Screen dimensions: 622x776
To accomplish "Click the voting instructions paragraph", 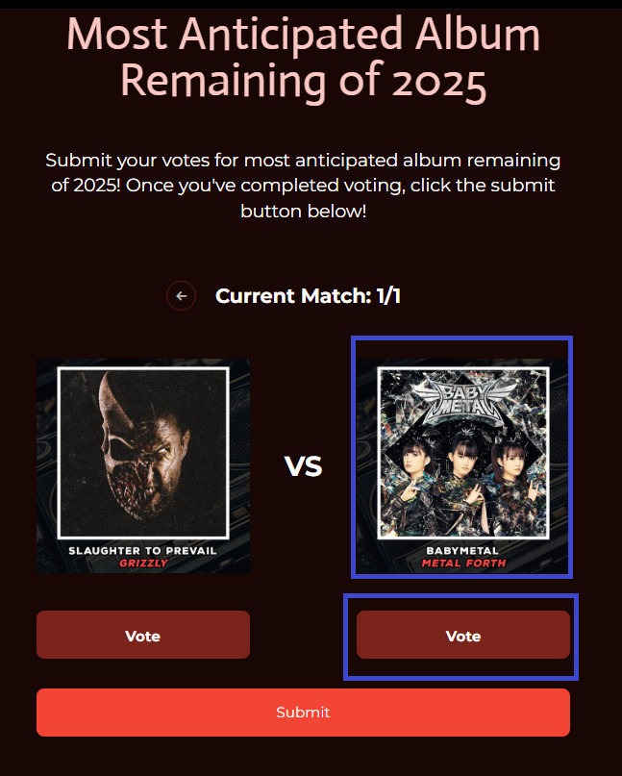I will 304,186.
